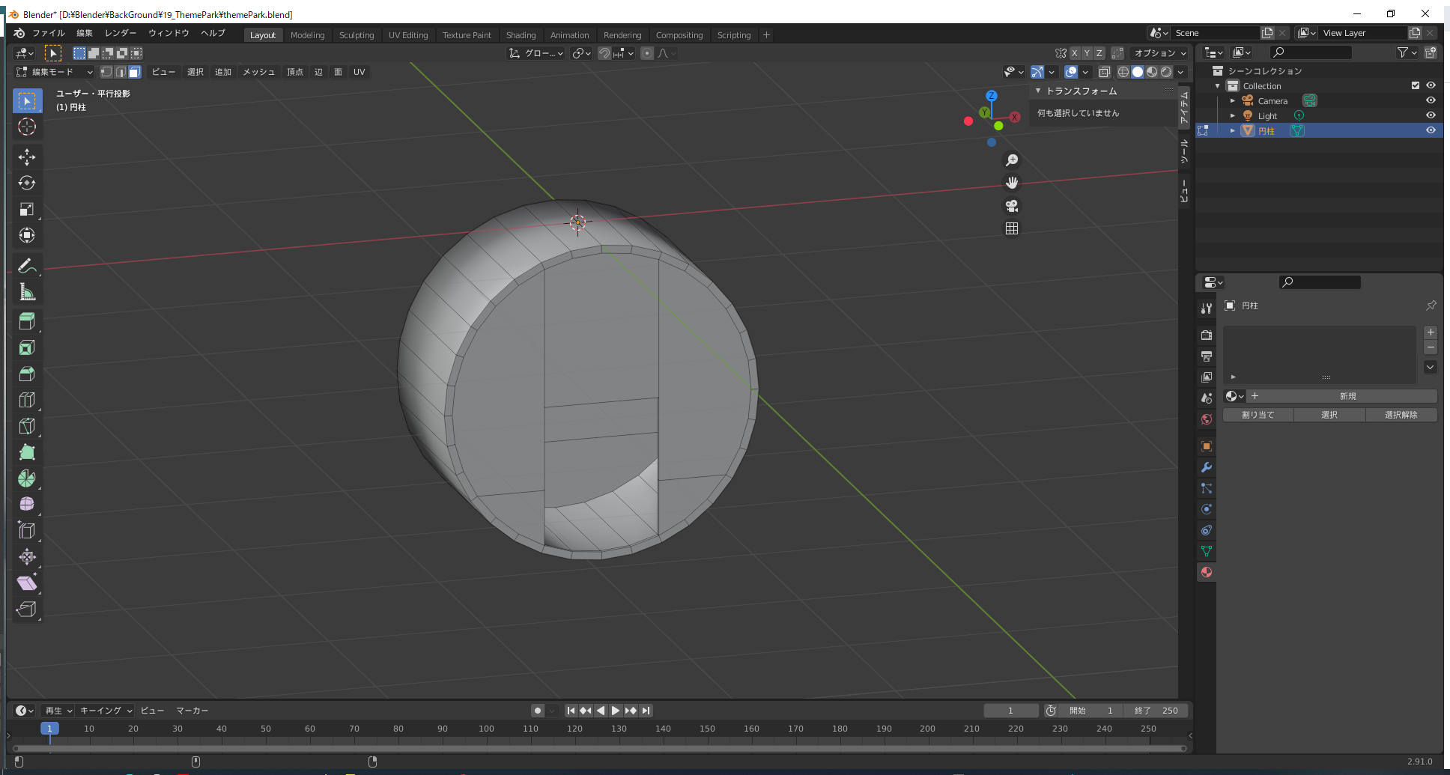The width and height of the screenshot is (1450, 775).
Task: Select the Edge Slide tool
Action: pyautogui.click(x=27, y=531)
